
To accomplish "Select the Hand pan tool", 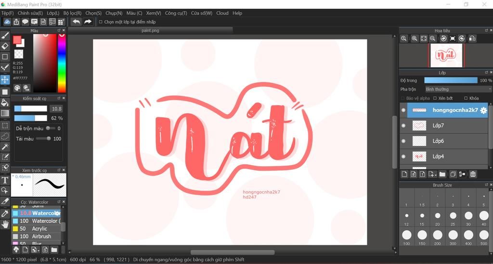I will pos(5,224).
